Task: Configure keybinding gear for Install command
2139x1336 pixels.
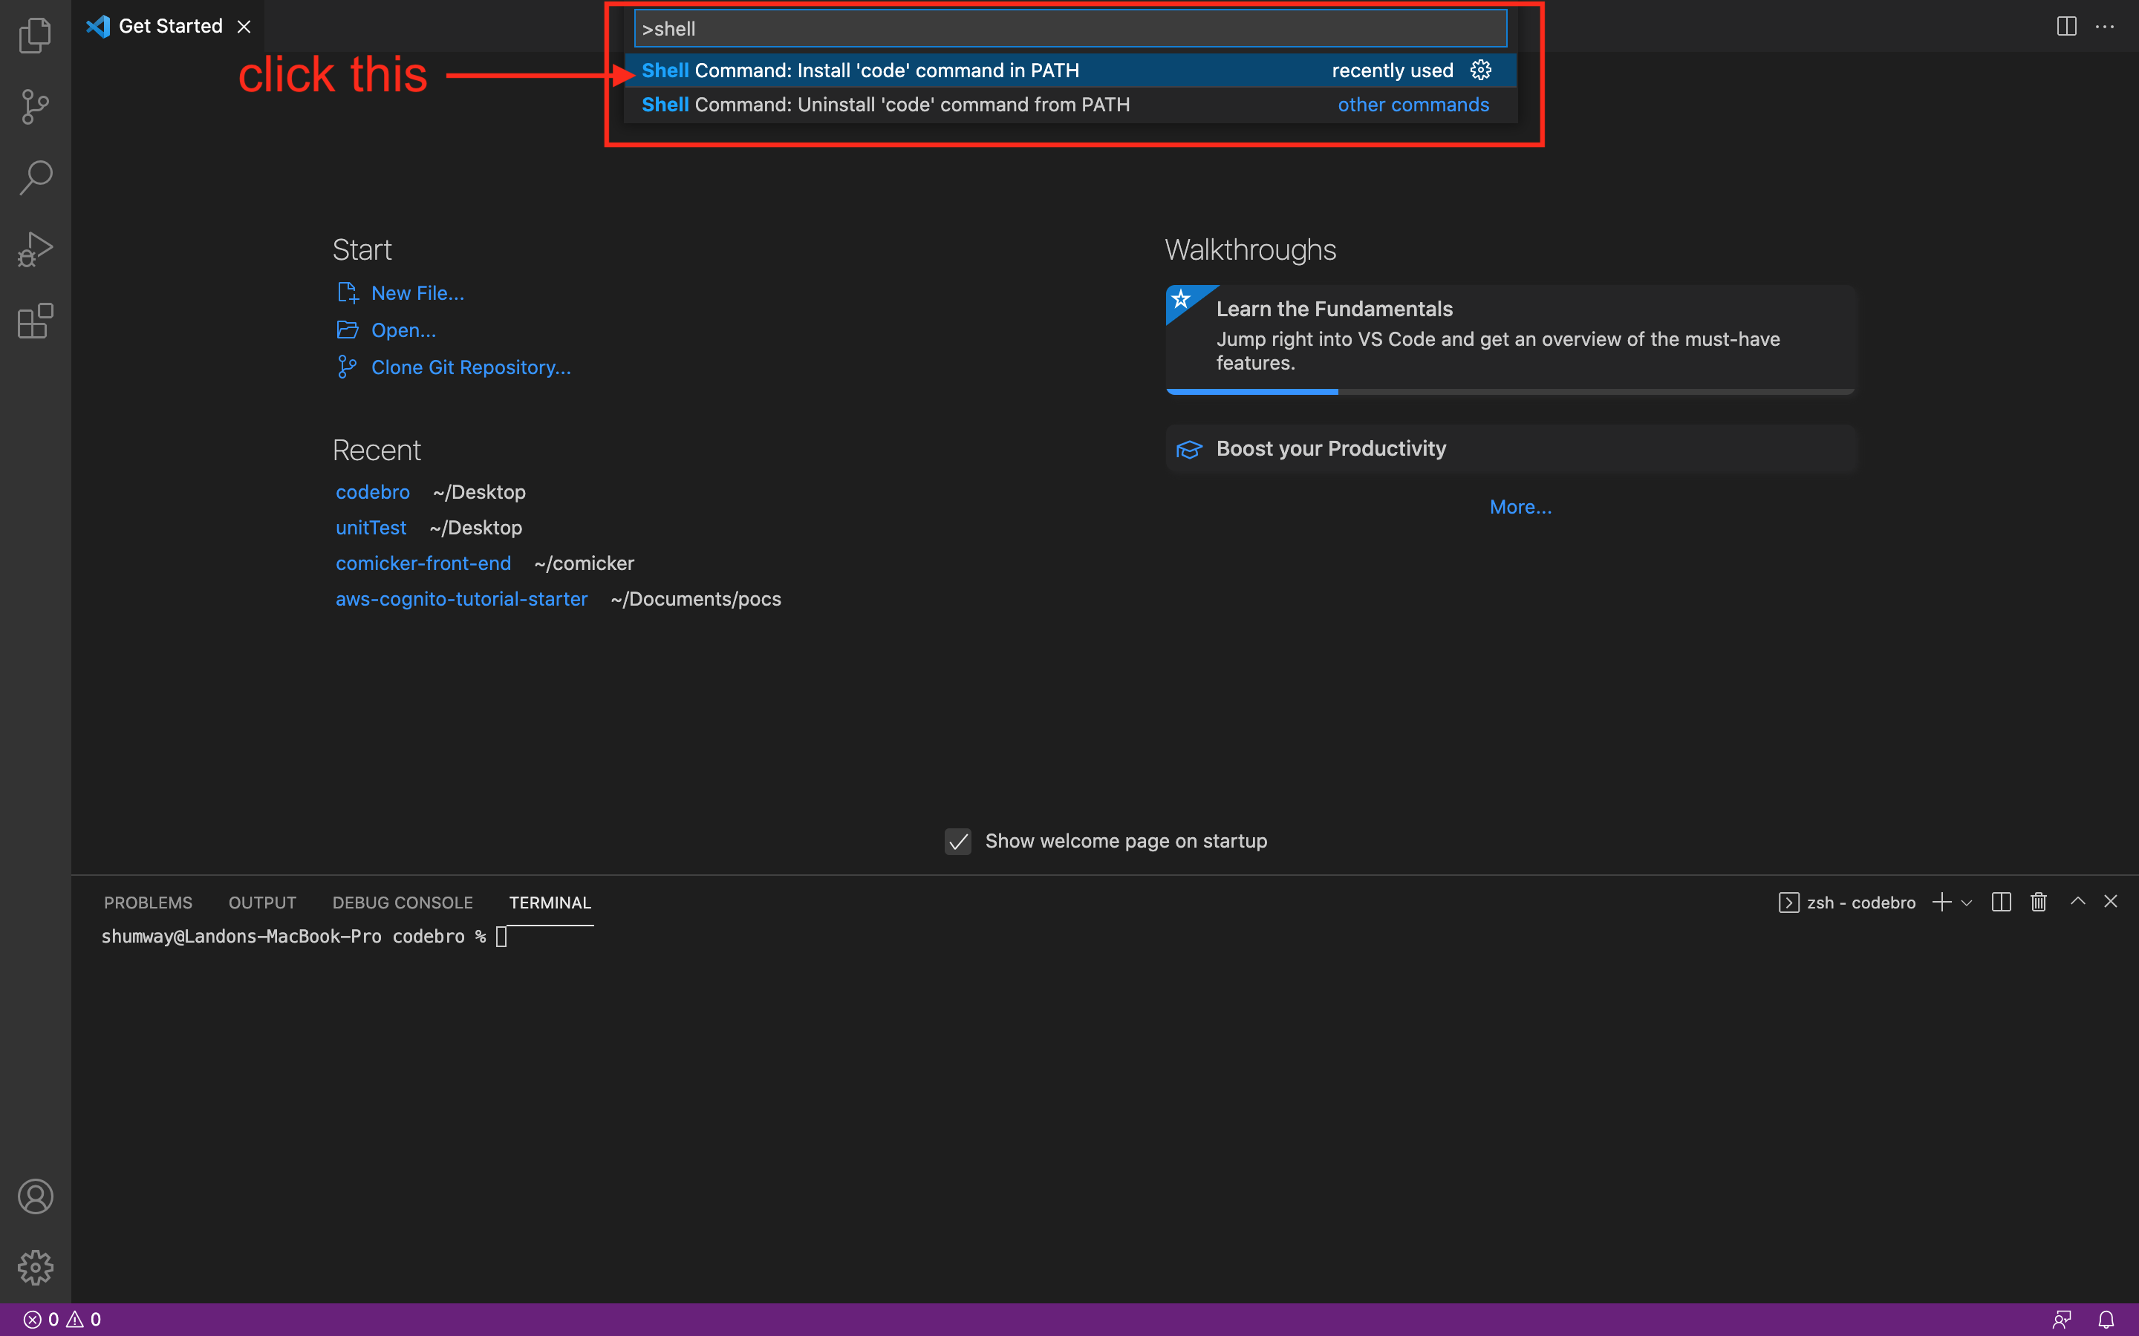Action: [1480, 70]
